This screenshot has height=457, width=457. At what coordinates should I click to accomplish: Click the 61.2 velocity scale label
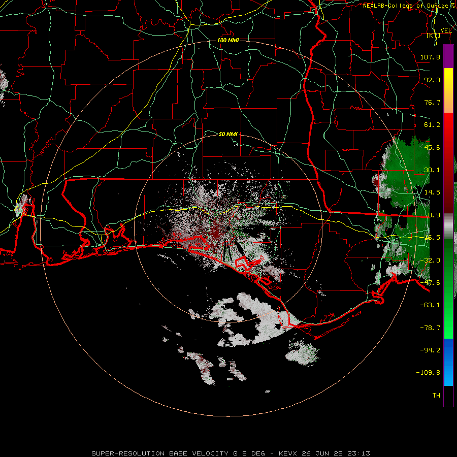432,125
